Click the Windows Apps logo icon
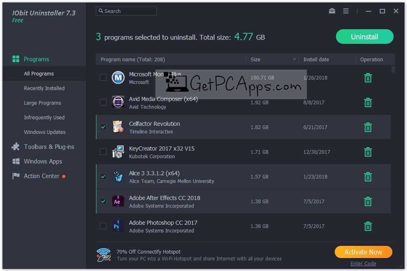This screenshot has height=271, width=407. [x=16, y=161]
